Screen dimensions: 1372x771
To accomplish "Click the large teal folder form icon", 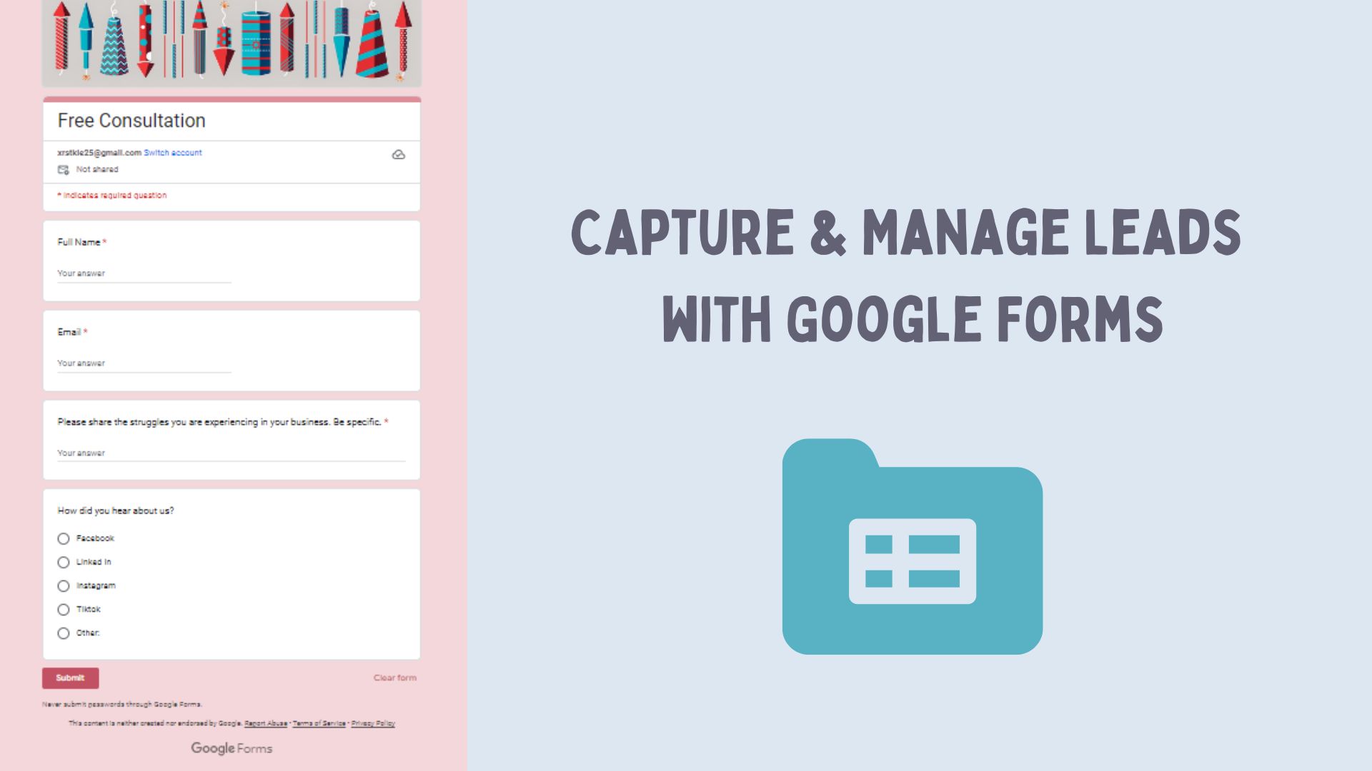I will 912,547.
